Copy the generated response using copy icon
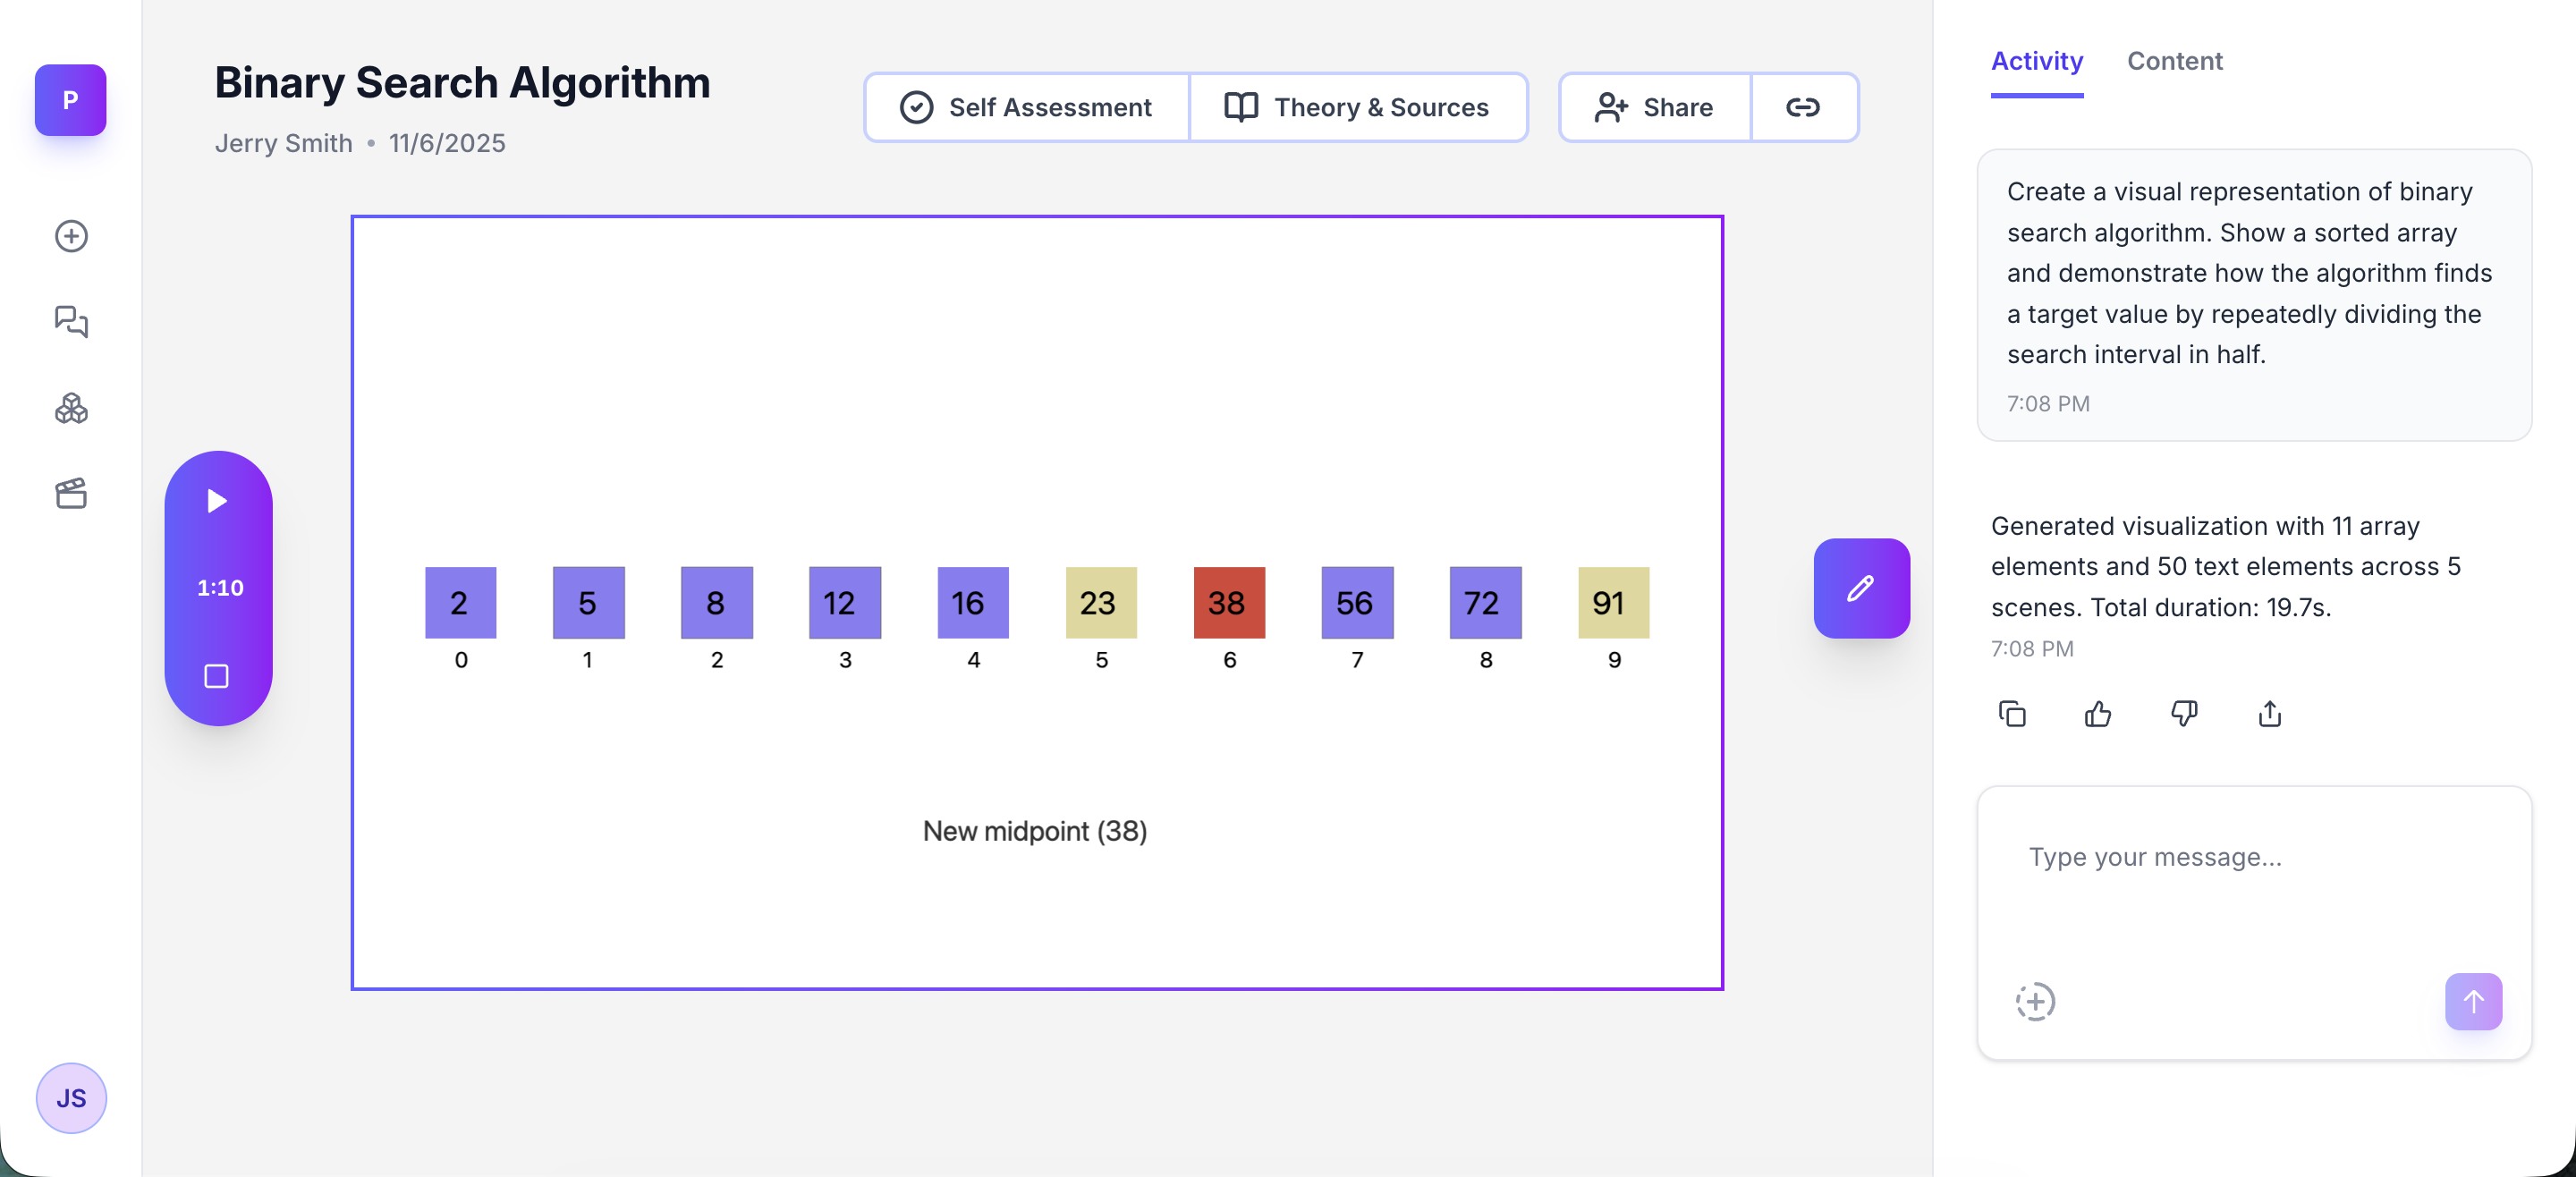 tap(2012, 713)
